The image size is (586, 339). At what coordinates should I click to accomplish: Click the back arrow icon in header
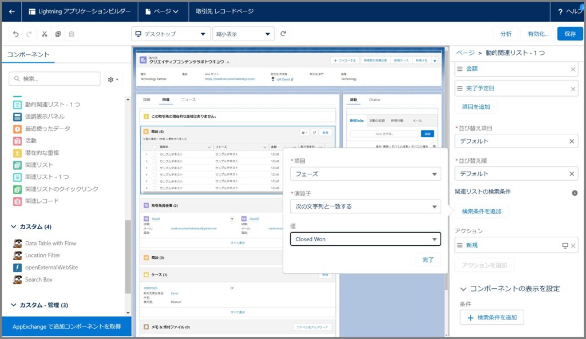click(x=11, y=11)
